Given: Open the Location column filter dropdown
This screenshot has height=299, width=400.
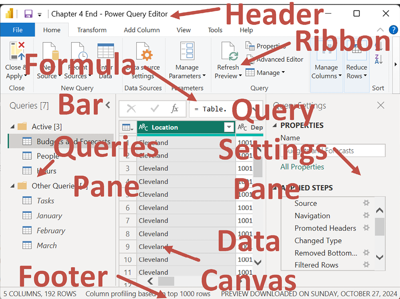Looking at the screenshot, I should (x=229, y=127).
